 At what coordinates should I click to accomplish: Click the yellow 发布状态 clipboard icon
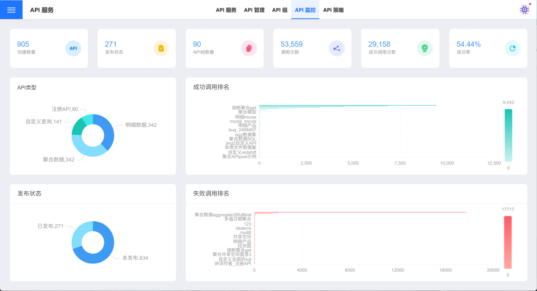point(161,48)
